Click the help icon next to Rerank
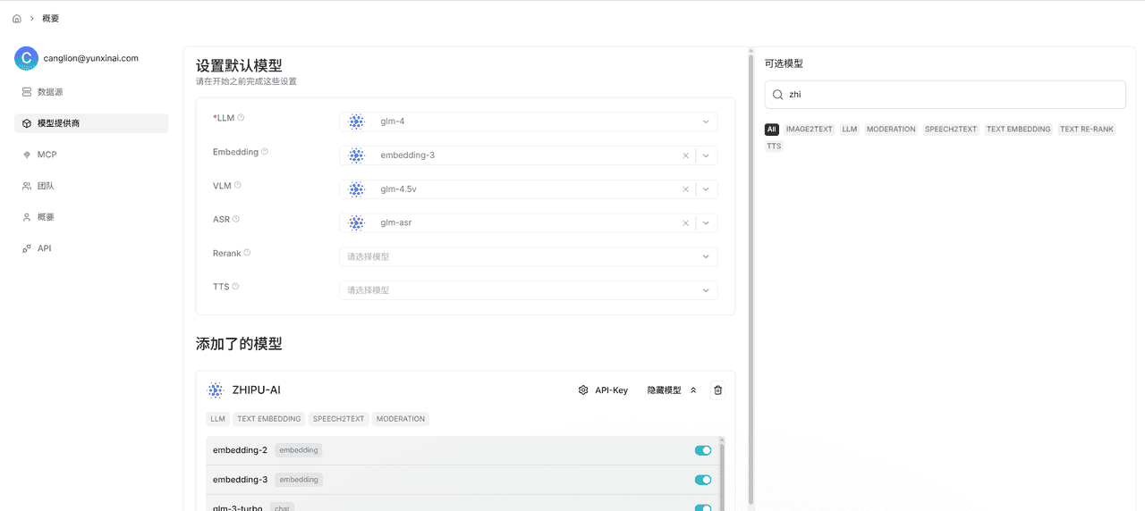Image resolution: width=1145 pixels, height=511 pixels. [x=247, y=253]
